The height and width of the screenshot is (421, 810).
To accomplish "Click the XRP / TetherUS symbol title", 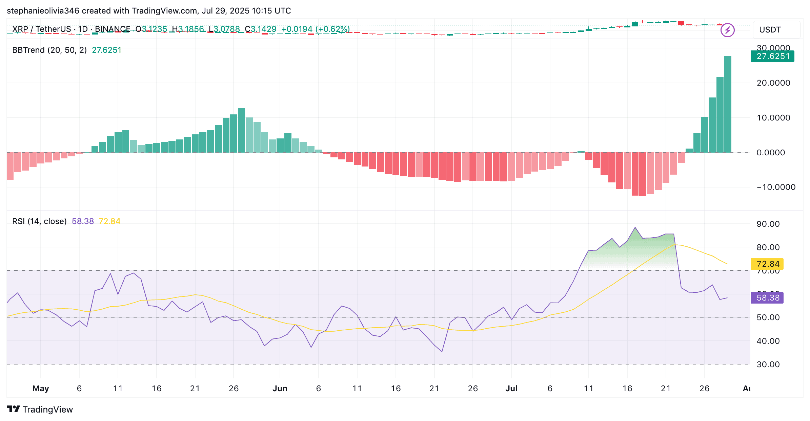I will pyautogui.click(x=41, y=29).
